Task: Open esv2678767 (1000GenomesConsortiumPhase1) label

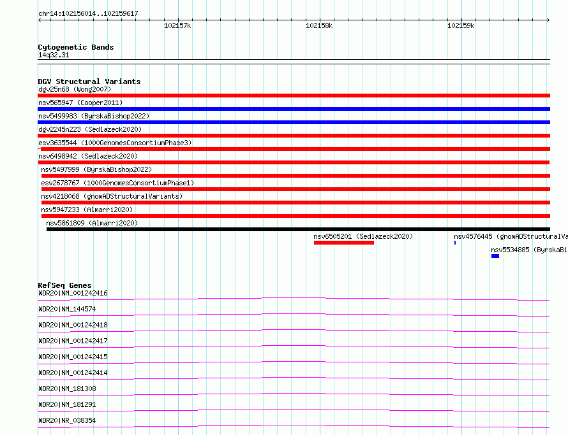Action: point(117,183)
